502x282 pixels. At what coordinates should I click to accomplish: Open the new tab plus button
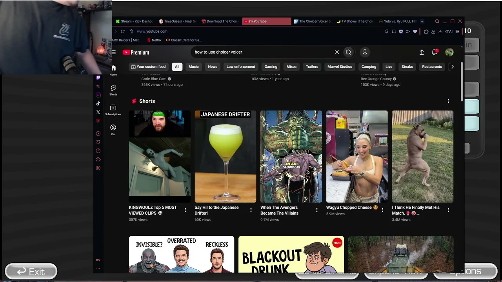(422, 21)
